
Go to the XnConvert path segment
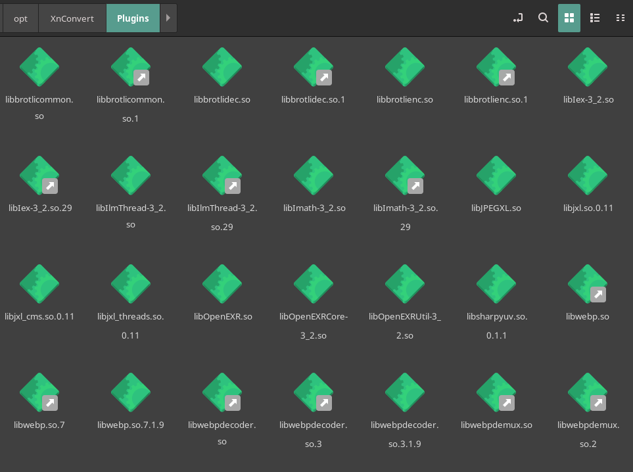[x=72, y=18]
